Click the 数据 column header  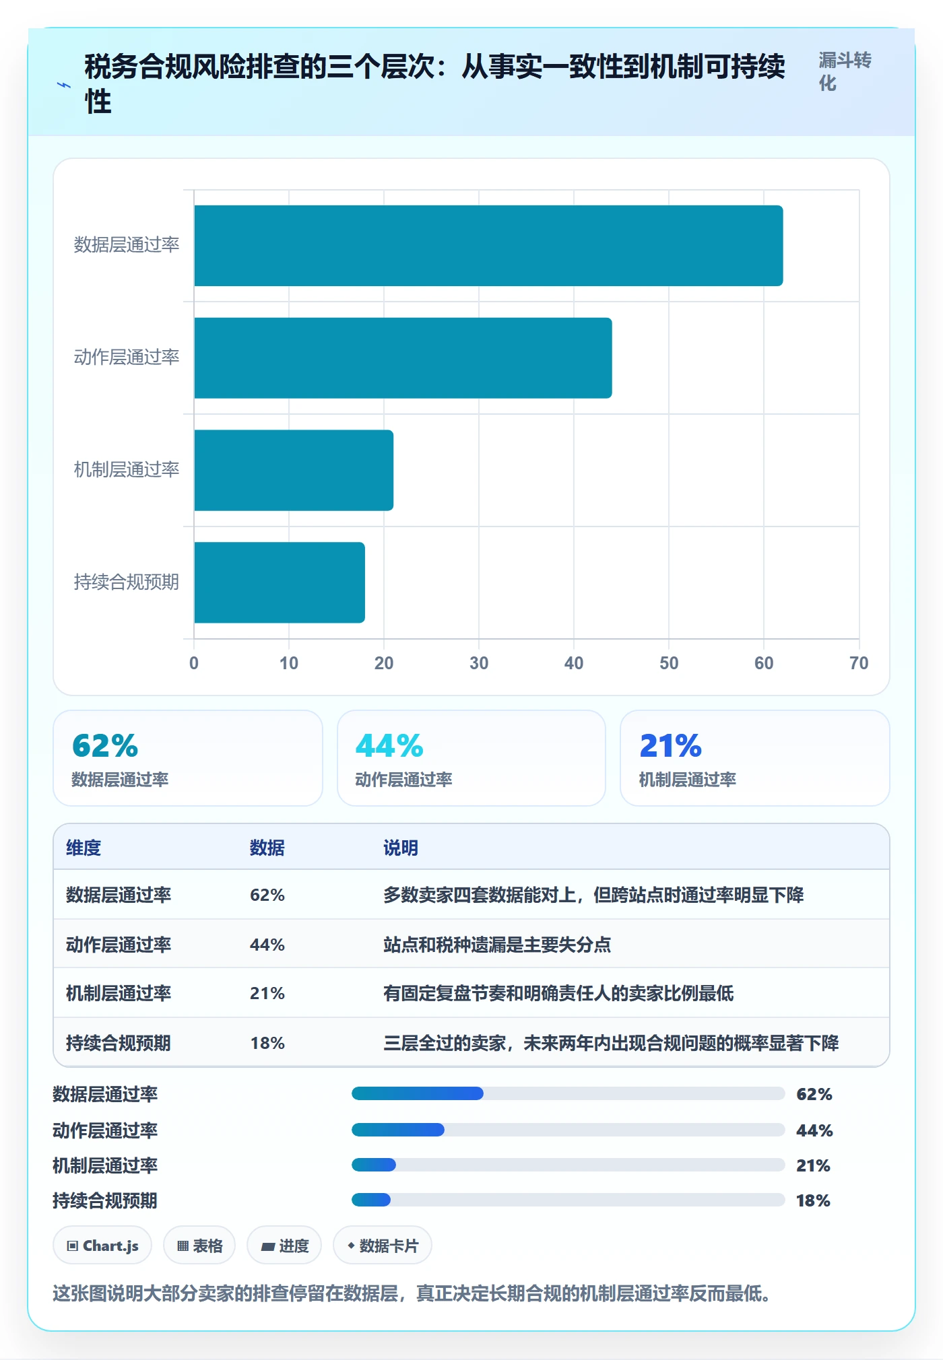click(267, 848)
